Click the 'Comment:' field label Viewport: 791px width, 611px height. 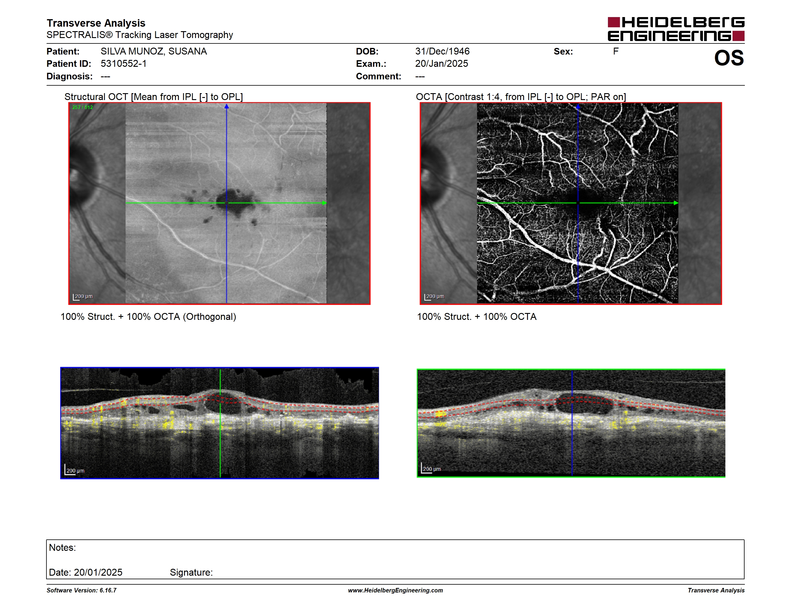pyautogui.click(x=378, y=76)
